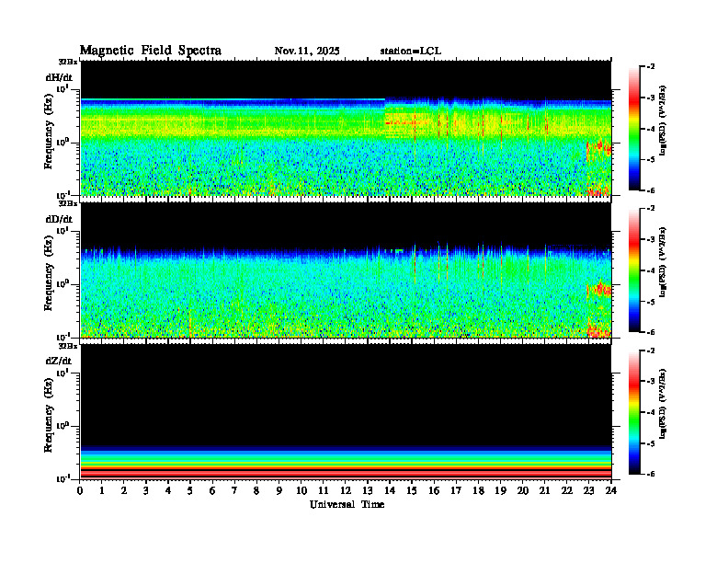Viewport: 728px width, 563px height.
Task: Click hour tick label "17" on time axis
Action: [456, 491]
